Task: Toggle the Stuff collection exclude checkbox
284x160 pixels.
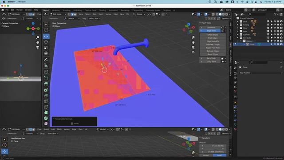Action: coord(268,21)
